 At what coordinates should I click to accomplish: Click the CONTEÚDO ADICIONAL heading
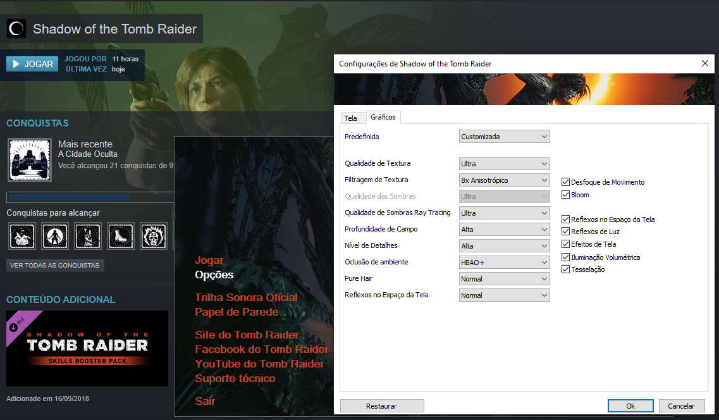pos(61,300)
